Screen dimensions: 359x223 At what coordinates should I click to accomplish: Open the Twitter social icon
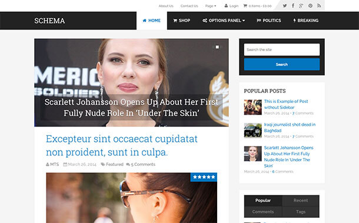click(285, 6)
